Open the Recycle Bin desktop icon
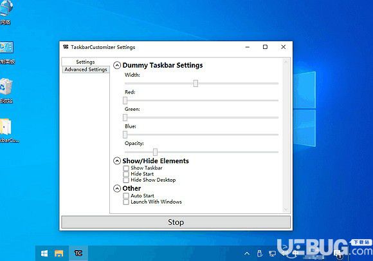 point(6,91)
